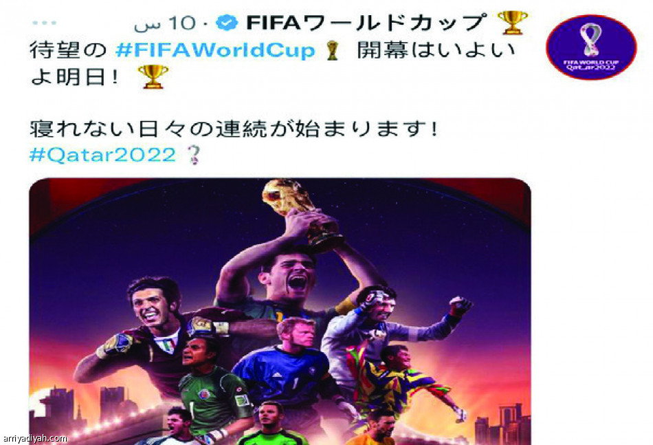The height and width of the screenshot is (445, 653).
Task: Click the World Cup trophy emoji after #FIFAWorldCup
Action: pyautogui.click(x=332, y=50)
